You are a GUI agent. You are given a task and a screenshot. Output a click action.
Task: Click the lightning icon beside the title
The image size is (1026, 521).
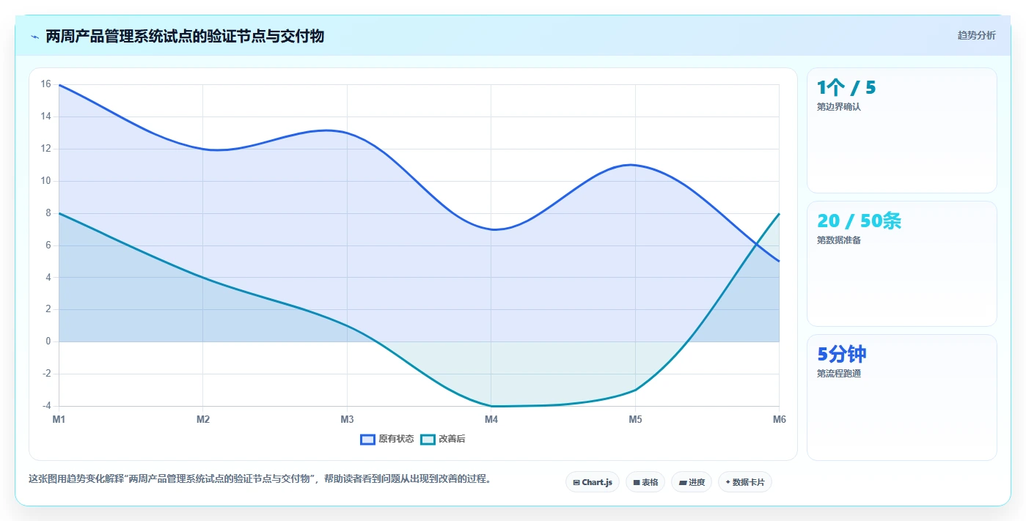click(x=34, y=36)
